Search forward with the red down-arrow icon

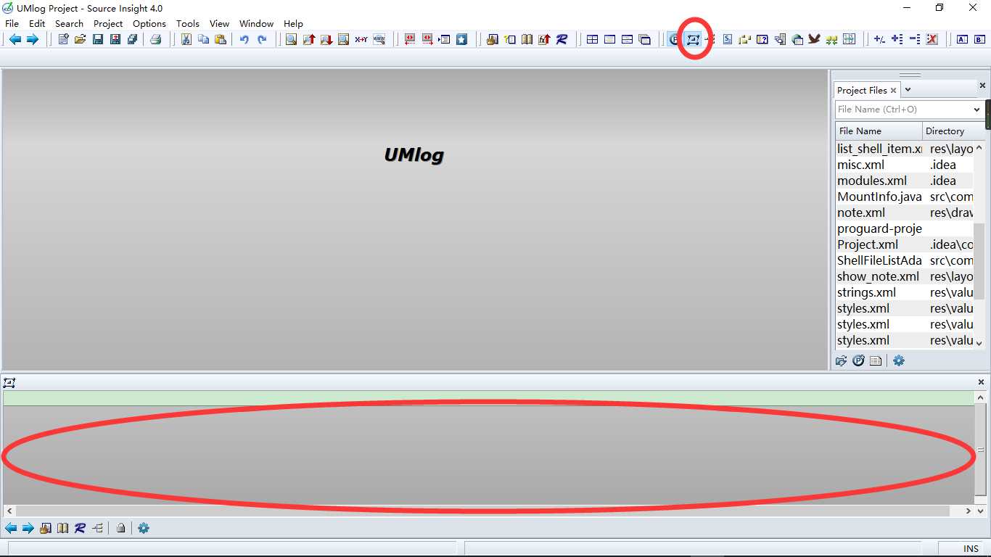click(326, 39)
